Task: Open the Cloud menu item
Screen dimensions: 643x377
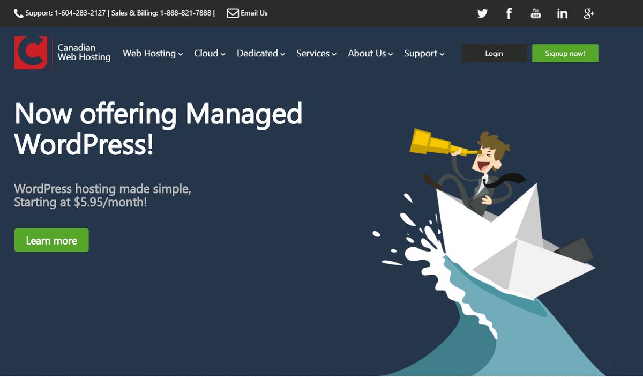Action: click(x=210, y=53)
